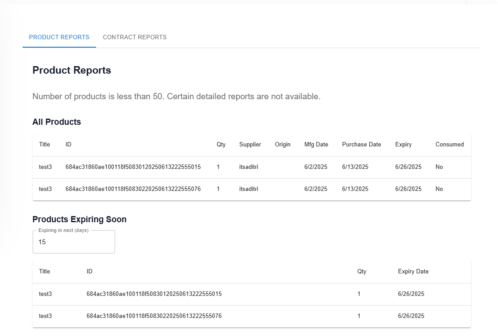Click the All Products heading

point(56,122)
